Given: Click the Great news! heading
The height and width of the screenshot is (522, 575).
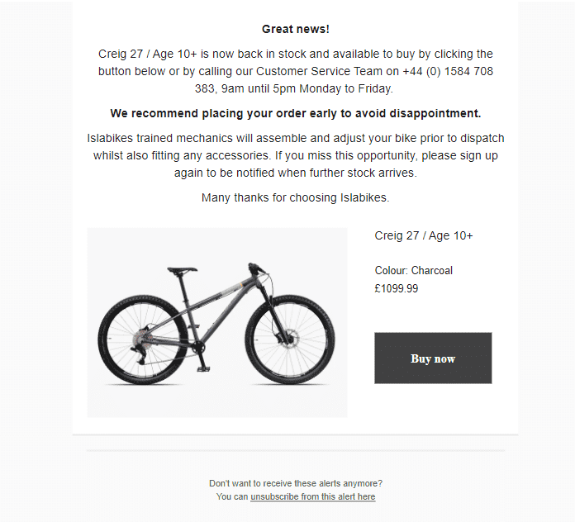Looking at the screenshot, I should point(295,29).
